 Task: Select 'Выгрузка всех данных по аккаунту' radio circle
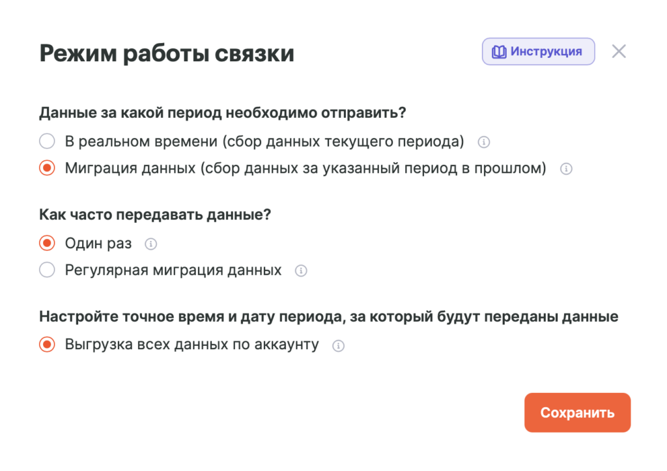point(47,345)
